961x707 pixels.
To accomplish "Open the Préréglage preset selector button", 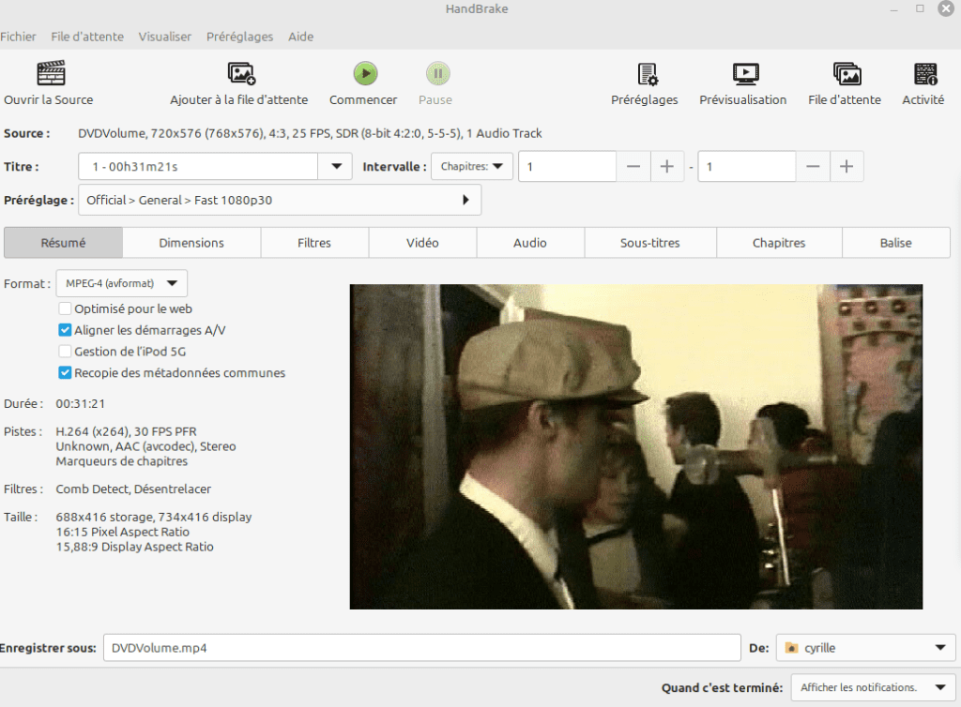I will click(x=280, y=200).
